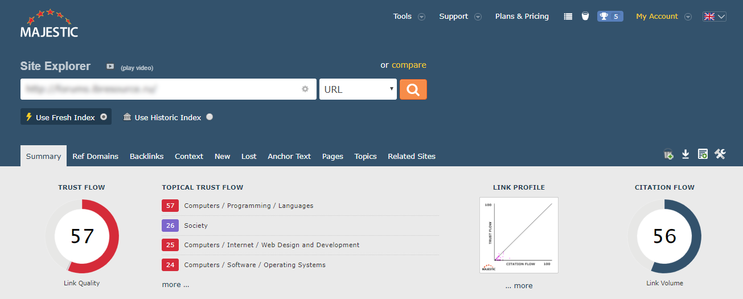743x299 pixels.
Task: Click the trophy badge showing 5
Action: point(610,17)
